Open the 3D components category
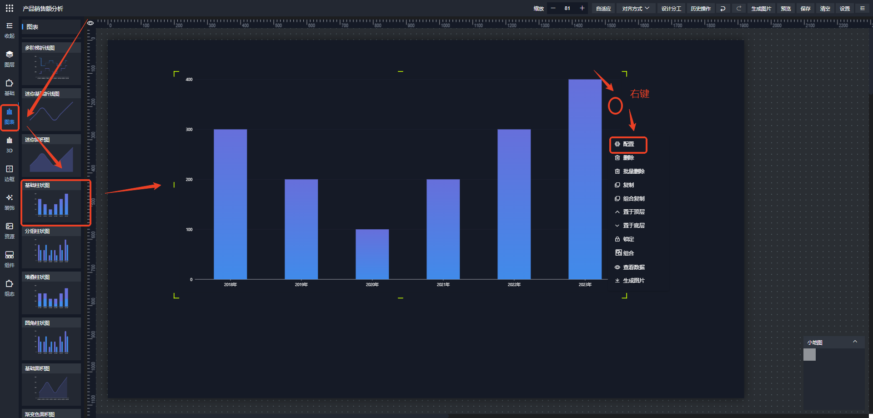 click(x=9, y=145)
